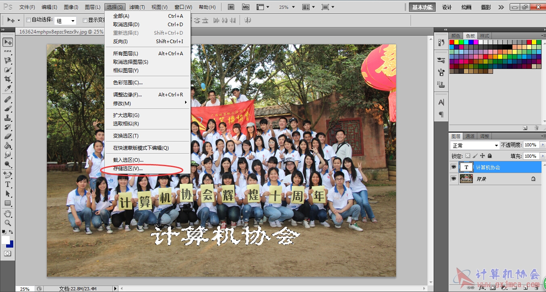546x292 pixels.
Task: Expand more workspaces with the chevron
Action: (501, 7)
